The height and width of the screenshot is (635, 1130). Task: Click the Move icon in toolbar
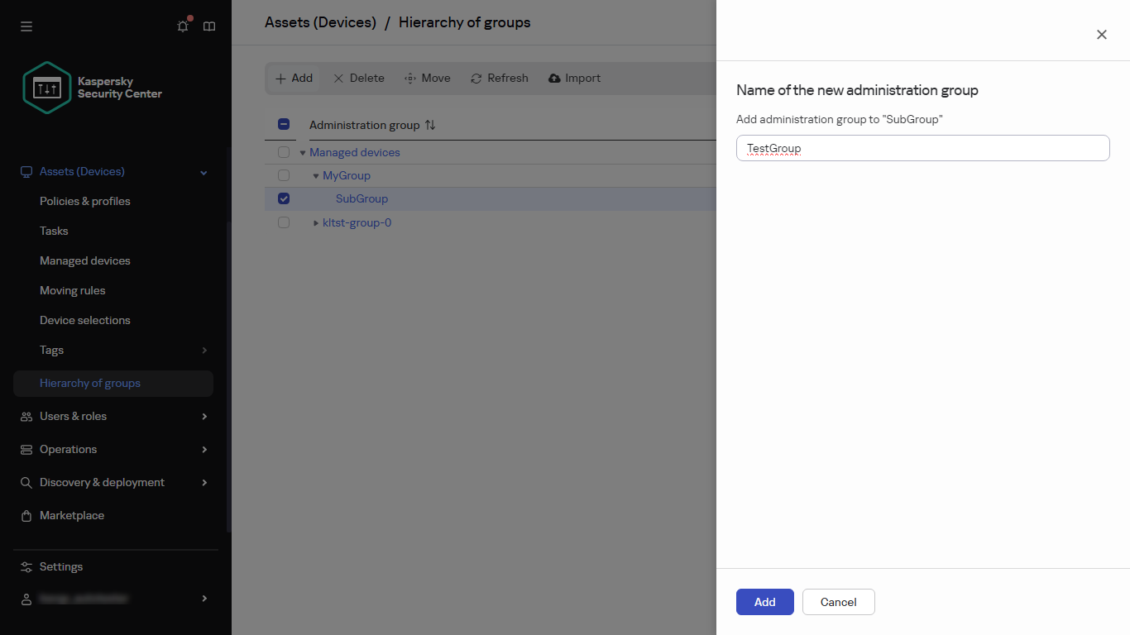410,79
